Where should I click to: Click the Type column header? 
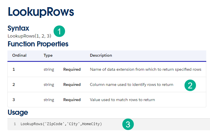click(48, 55)
